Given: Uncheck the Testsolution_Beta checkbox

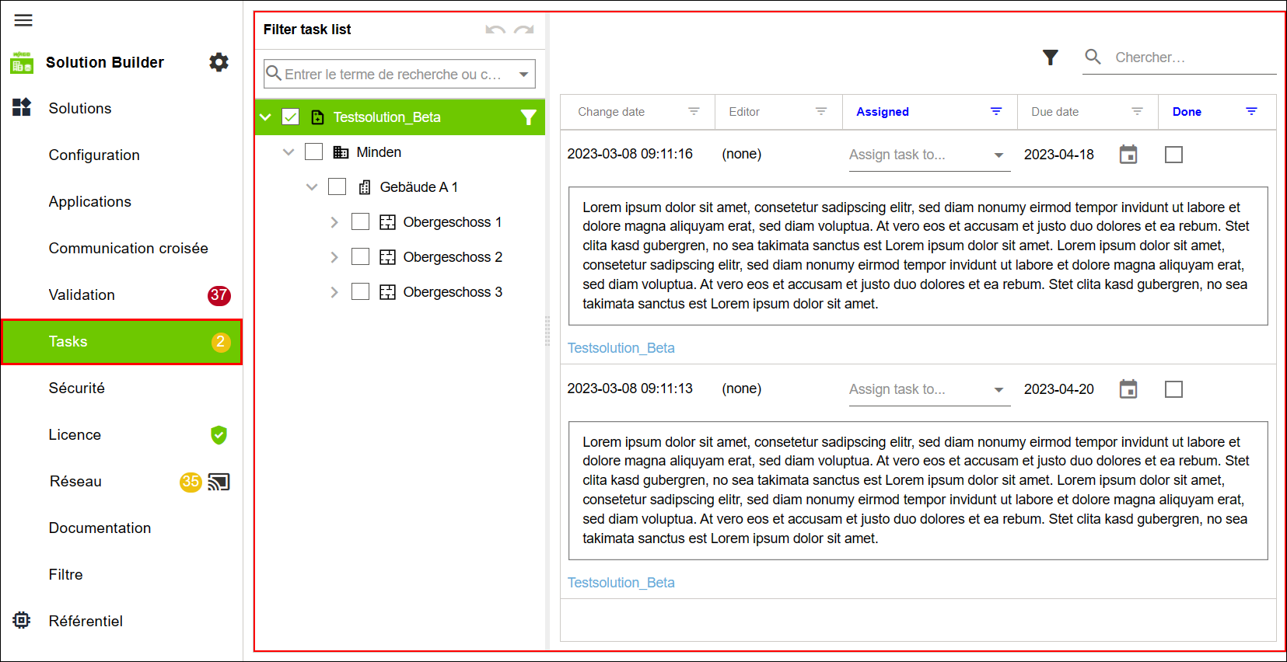Looking at the screenshot, I should tap(291, 117).
